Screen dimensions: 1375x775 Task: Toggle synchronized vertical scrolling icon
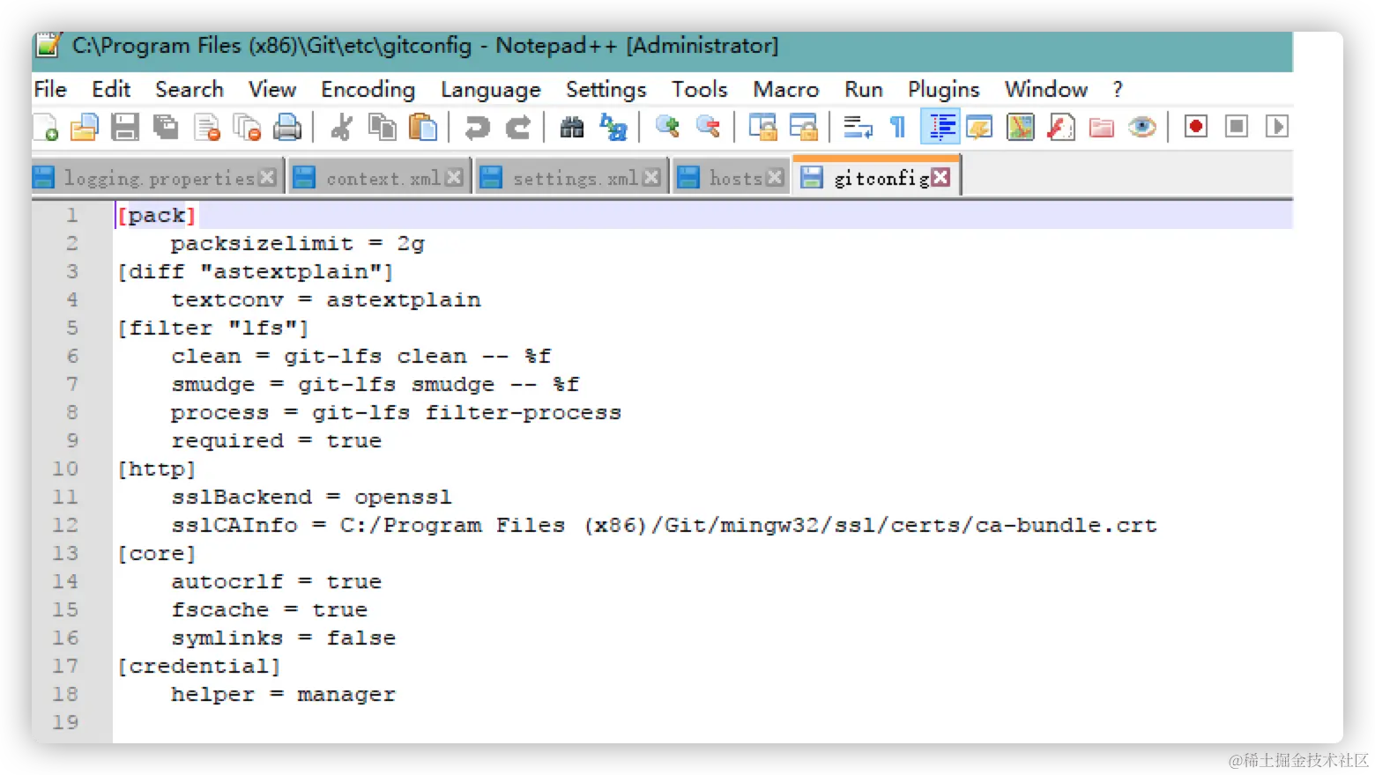click(762, 128)
